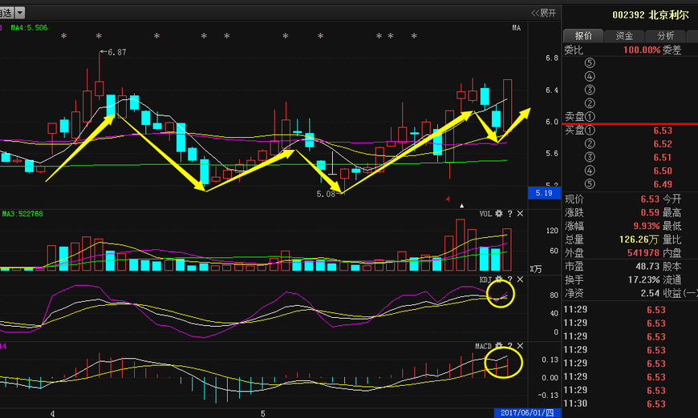The width and height of the screenshot is (698, 418).
Task: Open KDJ indicator settings gear
Action: coord(498,279)
